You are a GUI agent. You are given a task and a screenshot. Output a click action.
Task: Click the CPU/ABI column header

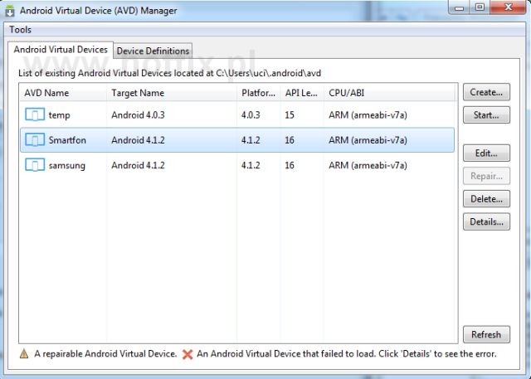pyautogui.click(x=389, y=93)
